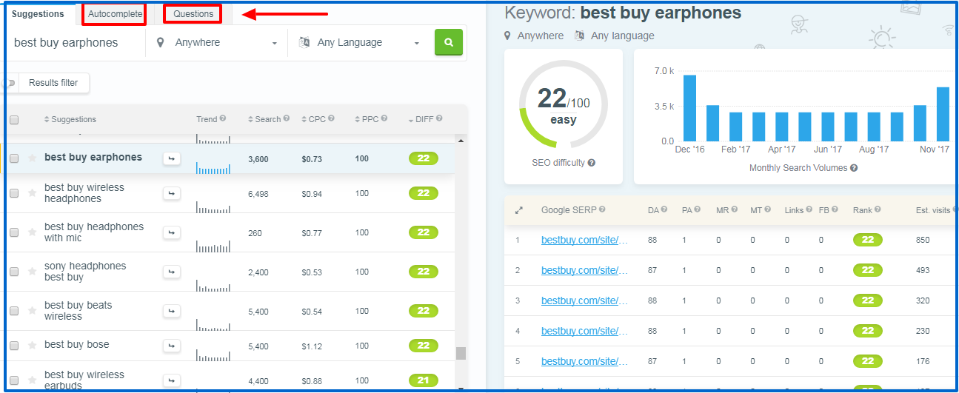Select the 'best buy bose' suggestion text
The height and width of the screenshot is (393, 959).
coord(76,344)
